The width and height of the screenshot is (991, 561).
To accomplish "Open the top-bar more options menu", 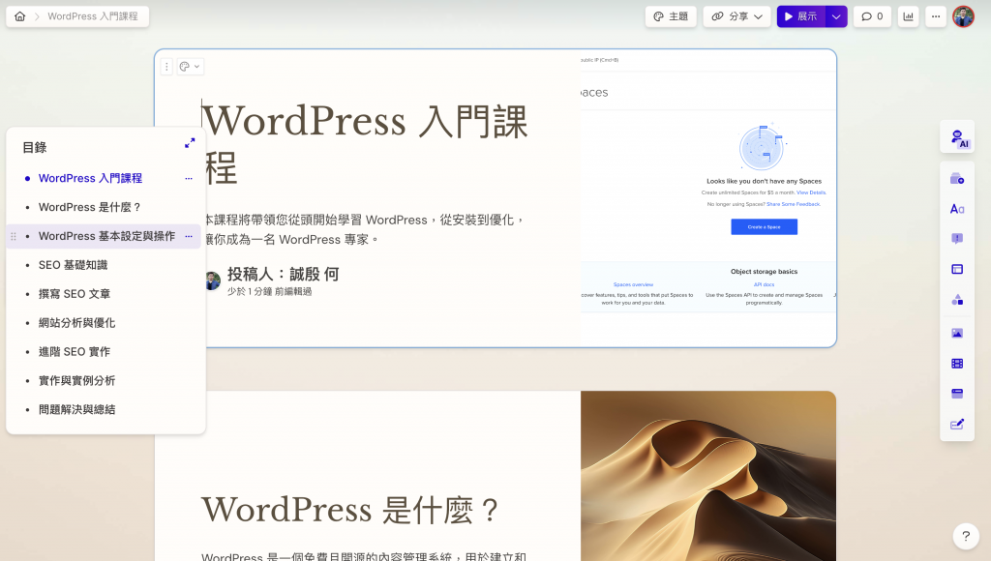I will pyautogui.click(x=936, y=16).
